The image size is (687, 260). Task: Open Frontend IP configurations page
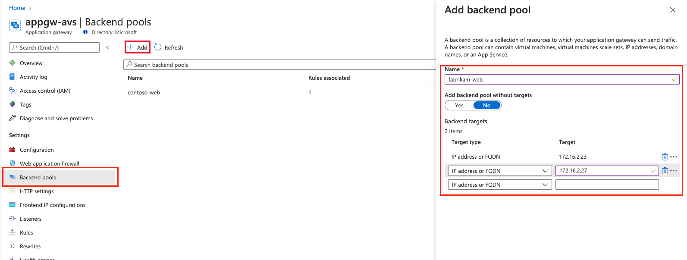click(x=53, y=205)
